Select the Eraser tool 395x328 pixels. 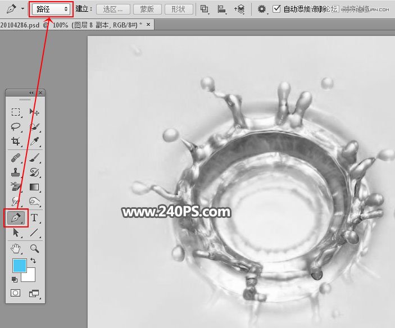16,187
